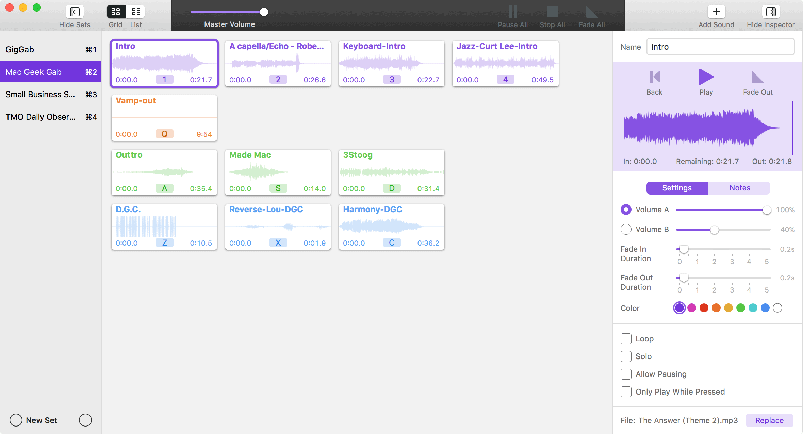Click the Fade Out icon in inspector
The width and height of the screenshot is (803, 434).
coord(757,77)
